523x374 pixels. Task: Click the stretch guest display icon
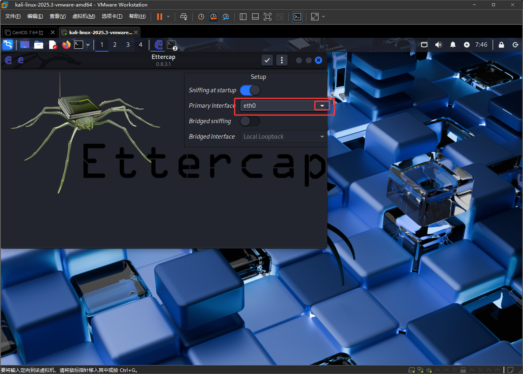pyautogui.click(x=315, y=17)
